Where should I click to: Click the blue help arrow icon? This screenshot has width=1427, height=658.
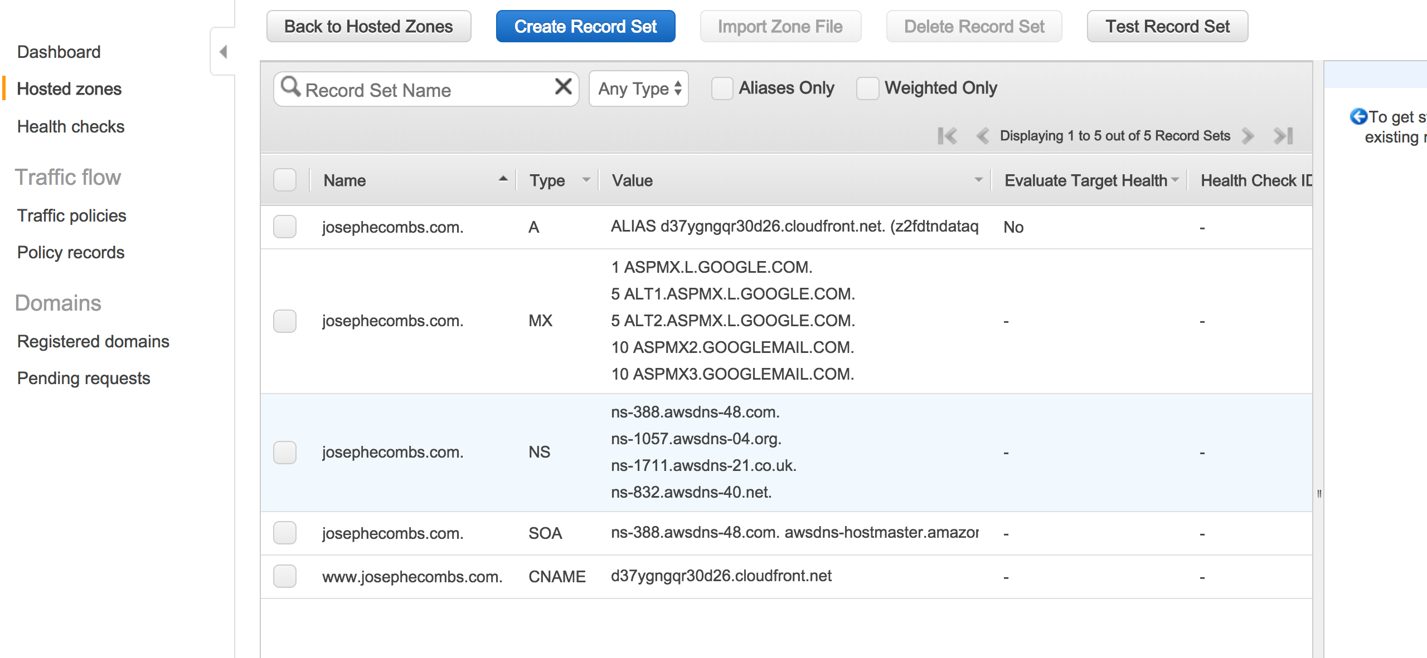point(1358,116)
